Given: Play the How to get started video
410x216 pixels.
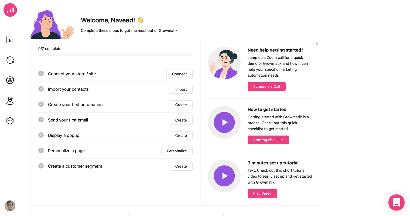Looking at the screenshot, I should point(224,122).
